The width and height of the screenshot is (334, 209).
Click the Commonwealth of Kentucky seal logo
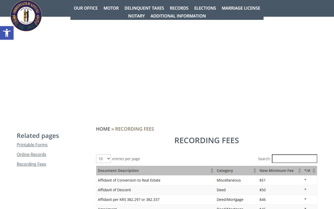pyautogui.click(x=26, y=16)
